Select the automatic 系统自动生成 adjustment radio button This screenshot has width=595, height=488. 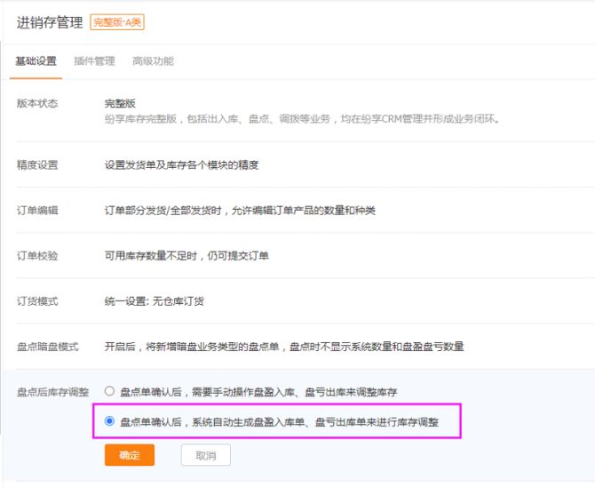(110, 421)
